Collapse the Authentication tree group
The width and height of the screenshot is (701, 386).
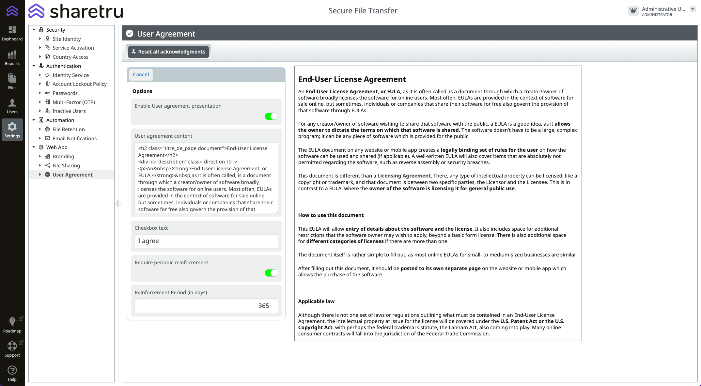pyautogui.click(x=34, y=66)
